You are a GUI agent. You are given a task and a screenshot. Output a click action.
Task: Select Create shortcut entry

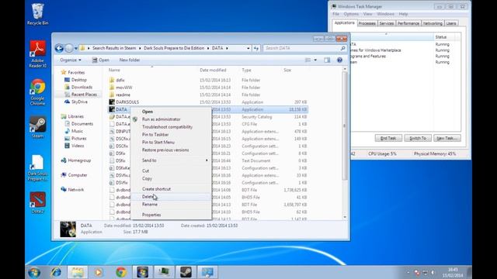(x=171, y=189)
